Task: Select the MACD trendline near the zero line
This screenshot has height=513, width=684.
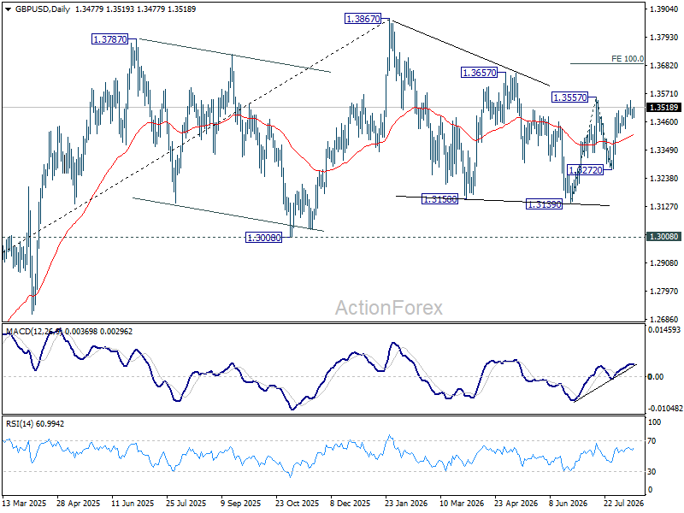Action: pyautogui.click(x=604, y=383)
